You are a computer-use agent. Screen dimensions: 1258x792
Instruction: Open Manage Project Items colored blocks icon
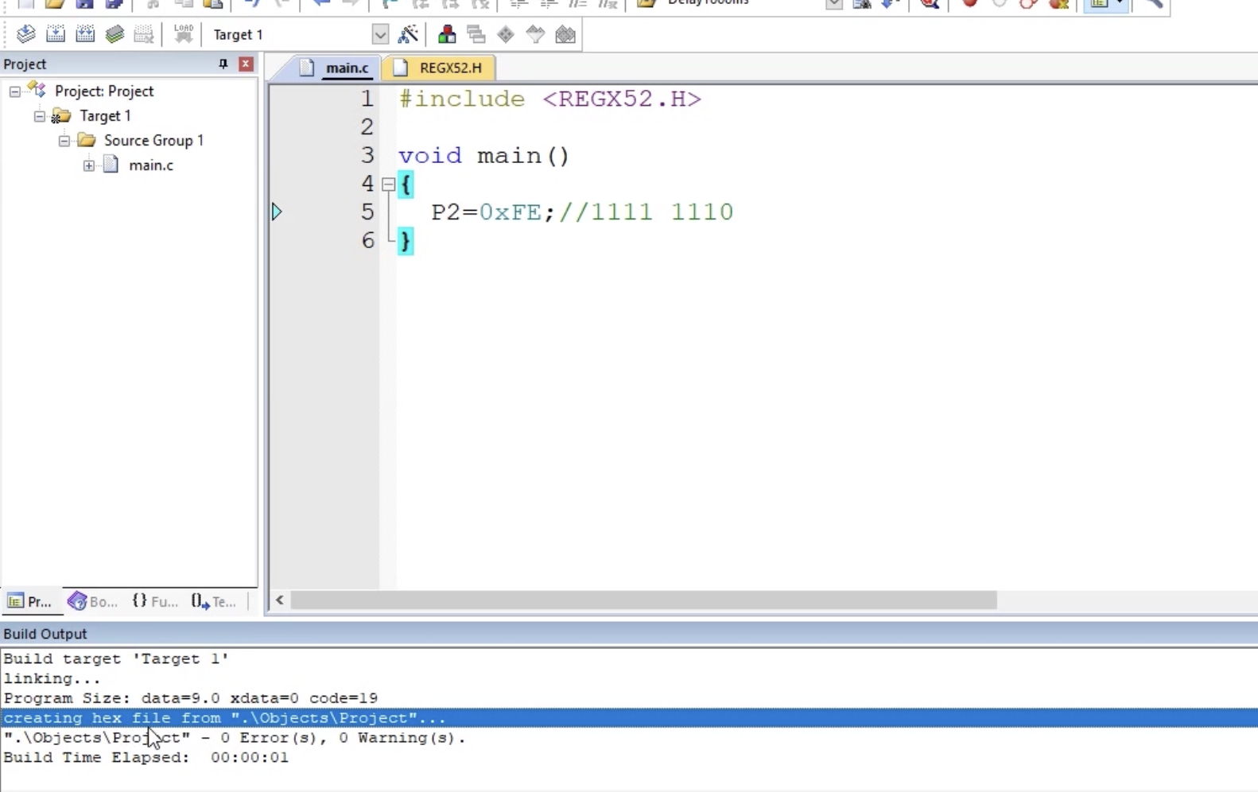click(447, 34)
